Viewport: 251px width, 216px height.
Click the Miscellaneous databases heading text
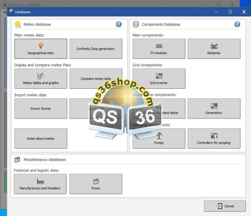[45, 159]
